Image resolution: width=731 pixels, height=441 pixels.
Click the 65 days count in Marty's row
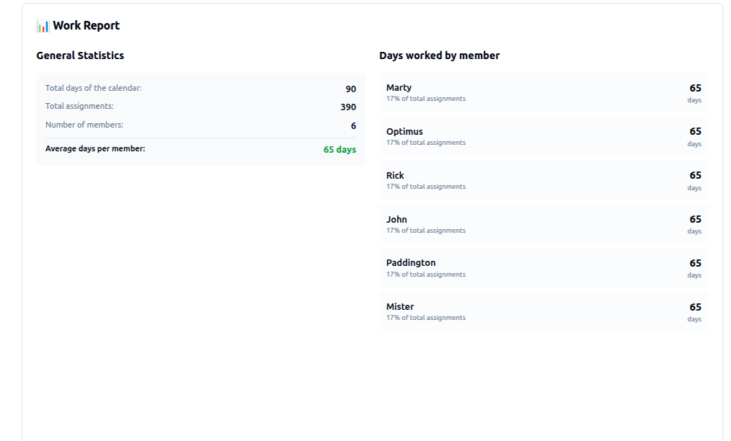tap(695, 89)
